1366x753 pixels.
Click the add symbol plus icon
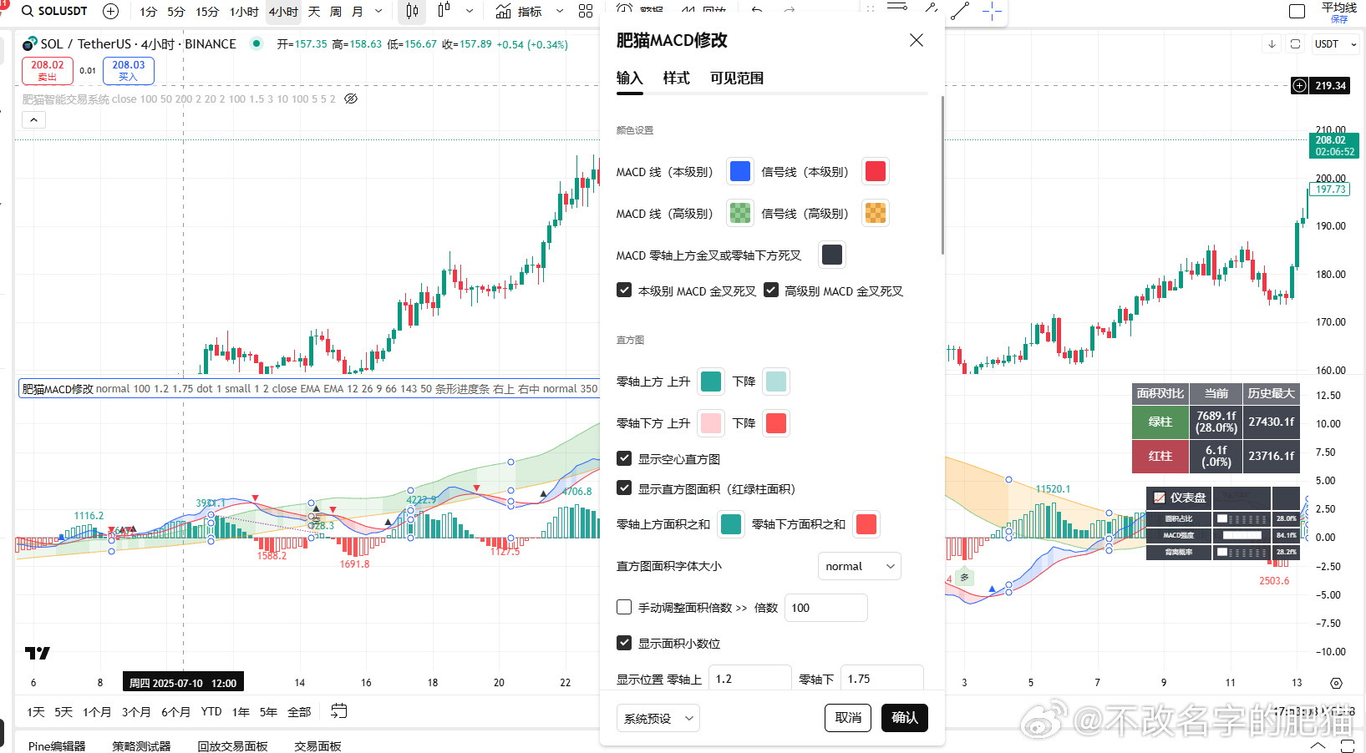(110, 11)
